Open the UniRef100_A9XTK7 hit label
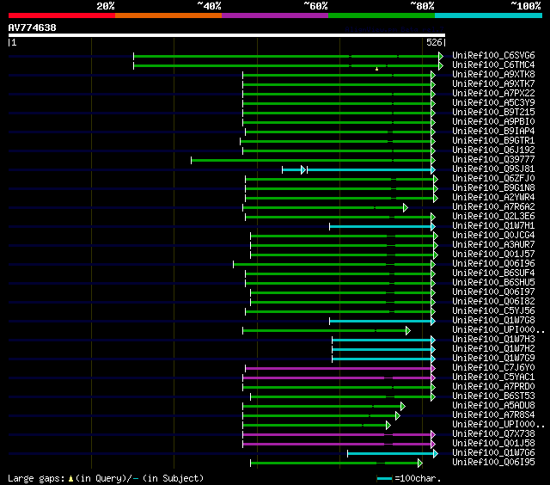Viewport: 550px width, 485px height. pos(493,84)
